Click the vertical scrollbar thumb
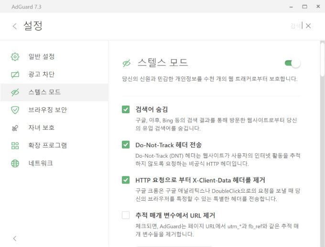Viewport: 325px width, 247px height. click(322, 59)
